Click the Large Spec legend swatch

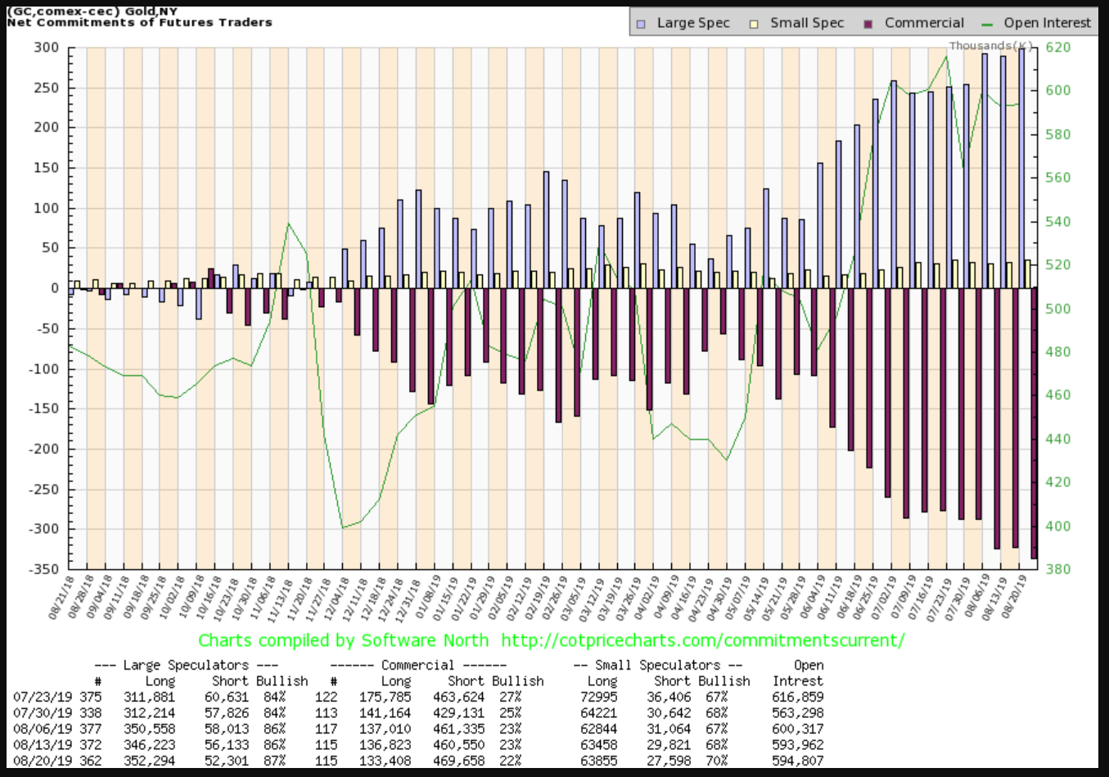pyautogui.click(x=641, y=24)
